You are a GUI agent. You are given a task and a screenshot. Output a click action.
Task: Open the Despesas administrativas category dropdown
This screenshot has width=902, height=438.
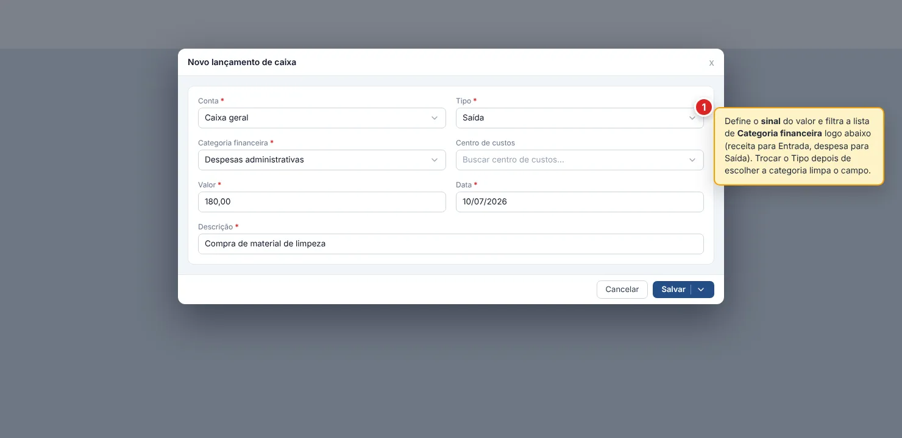tap(322, 160)
